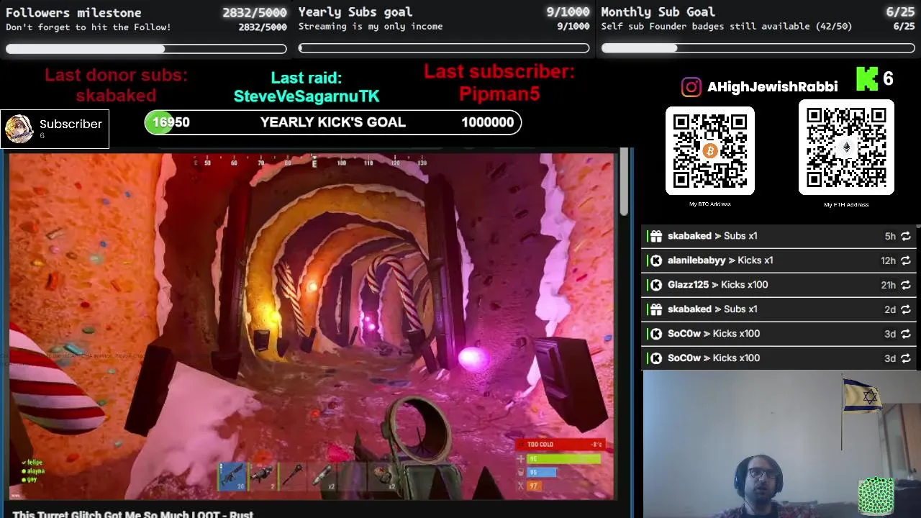The width and height of the screenshot is (921, 518).
Task: Click Kick icon beside Glazz125
Action: pos(655,285)
